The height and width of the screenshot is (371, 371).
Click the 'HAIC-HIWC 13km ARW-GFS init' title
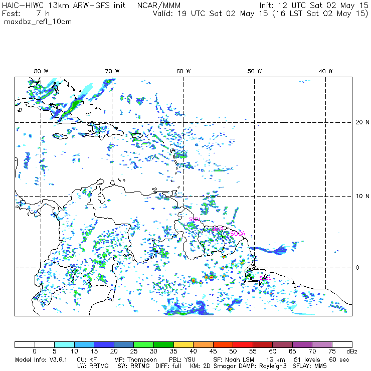[x=64, y=5]
